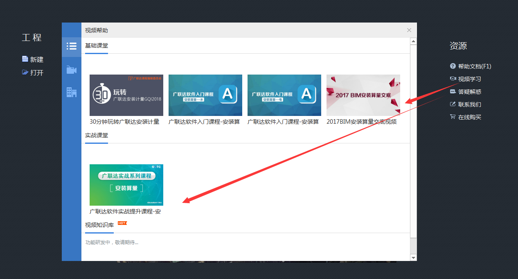This screenshot has height=279, width=518.
Task: Click 打开 to open a project
Action: [x=37, y=73]
